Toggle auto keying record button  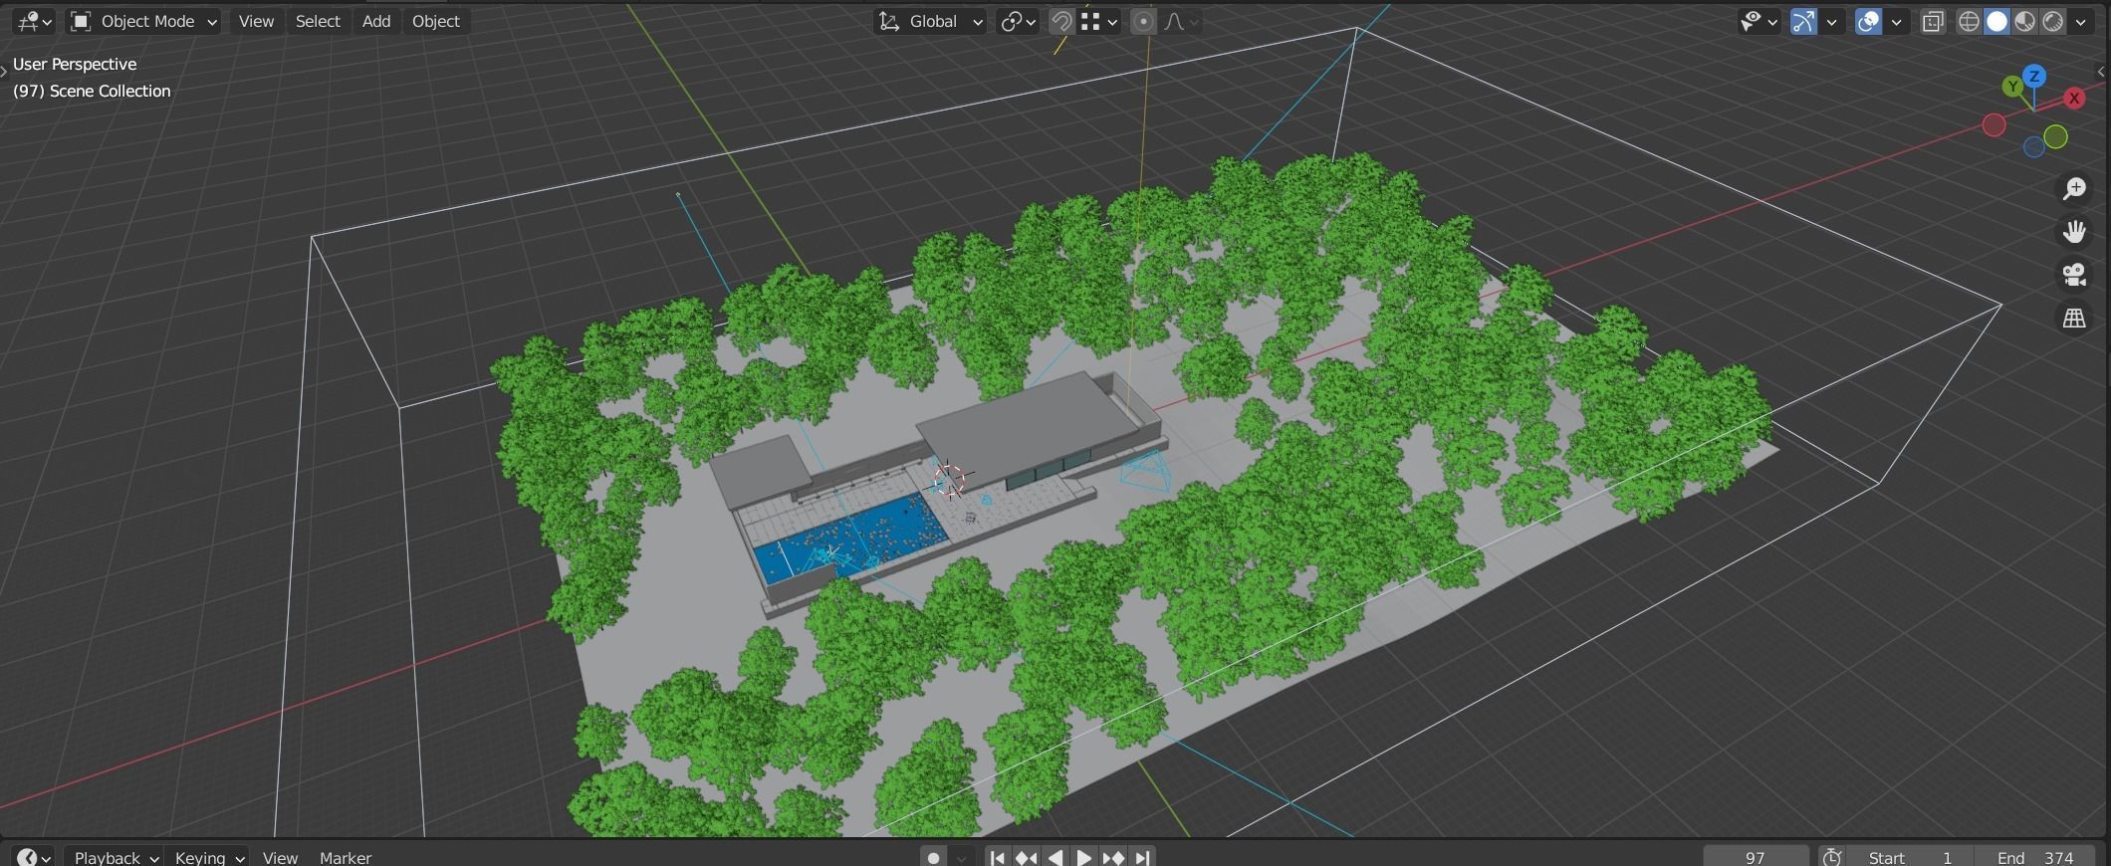point(933,857)
